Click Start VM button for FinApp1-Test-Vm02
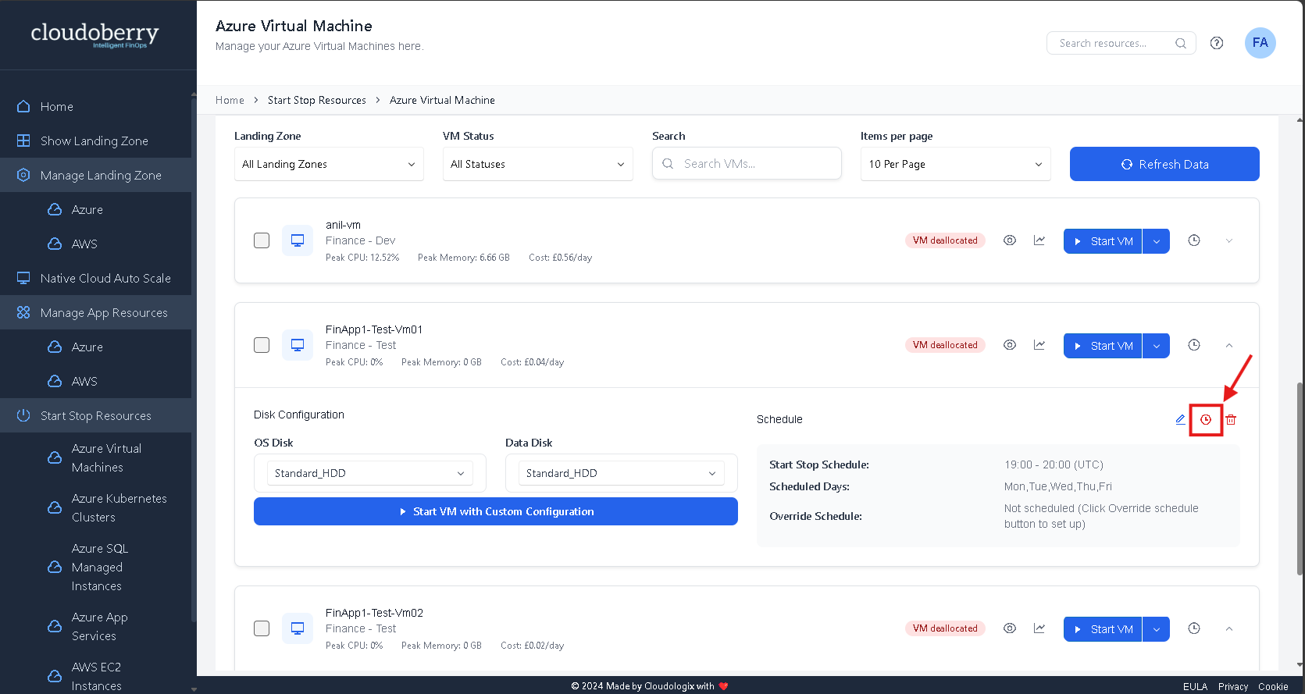This screenshot has height=694, width=1305. (1103, 629)
